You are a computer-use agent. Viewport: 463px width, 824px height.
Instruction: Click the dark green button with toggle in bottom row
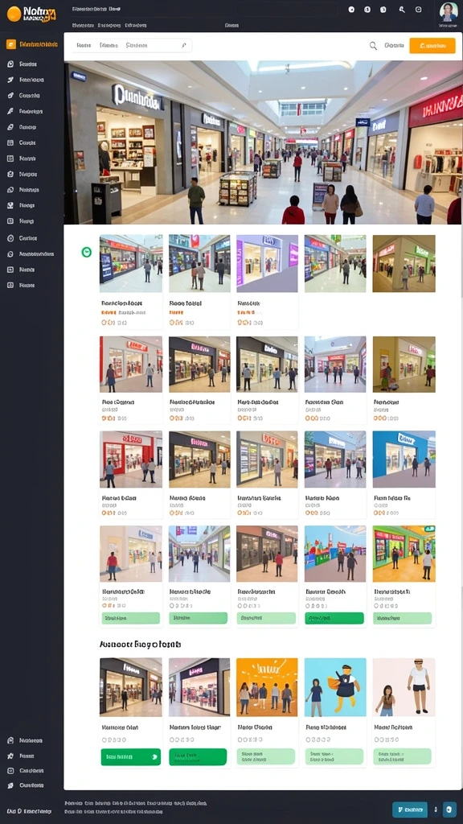(x=131, y=756)
